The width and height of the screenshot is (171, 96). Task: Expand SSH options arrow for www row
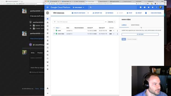tap(114, 31)
